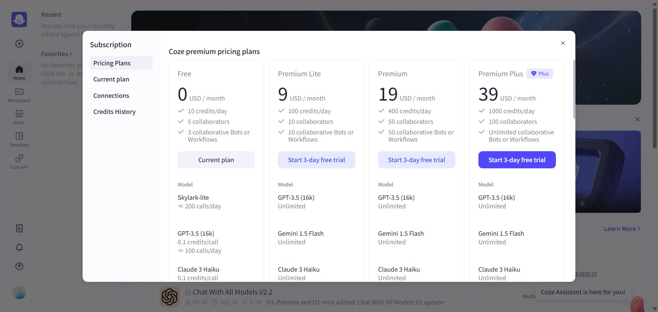This screenshot has width=658, height=312.
Task: Click the Coze logo icon
Action: (19, 19)
